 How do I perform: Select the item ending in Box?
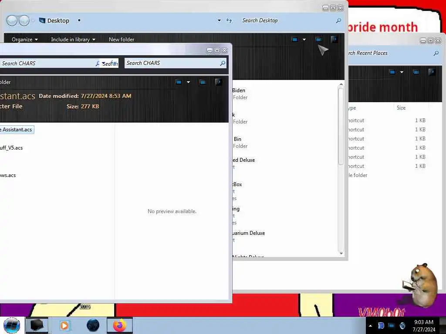coord(237,191)
